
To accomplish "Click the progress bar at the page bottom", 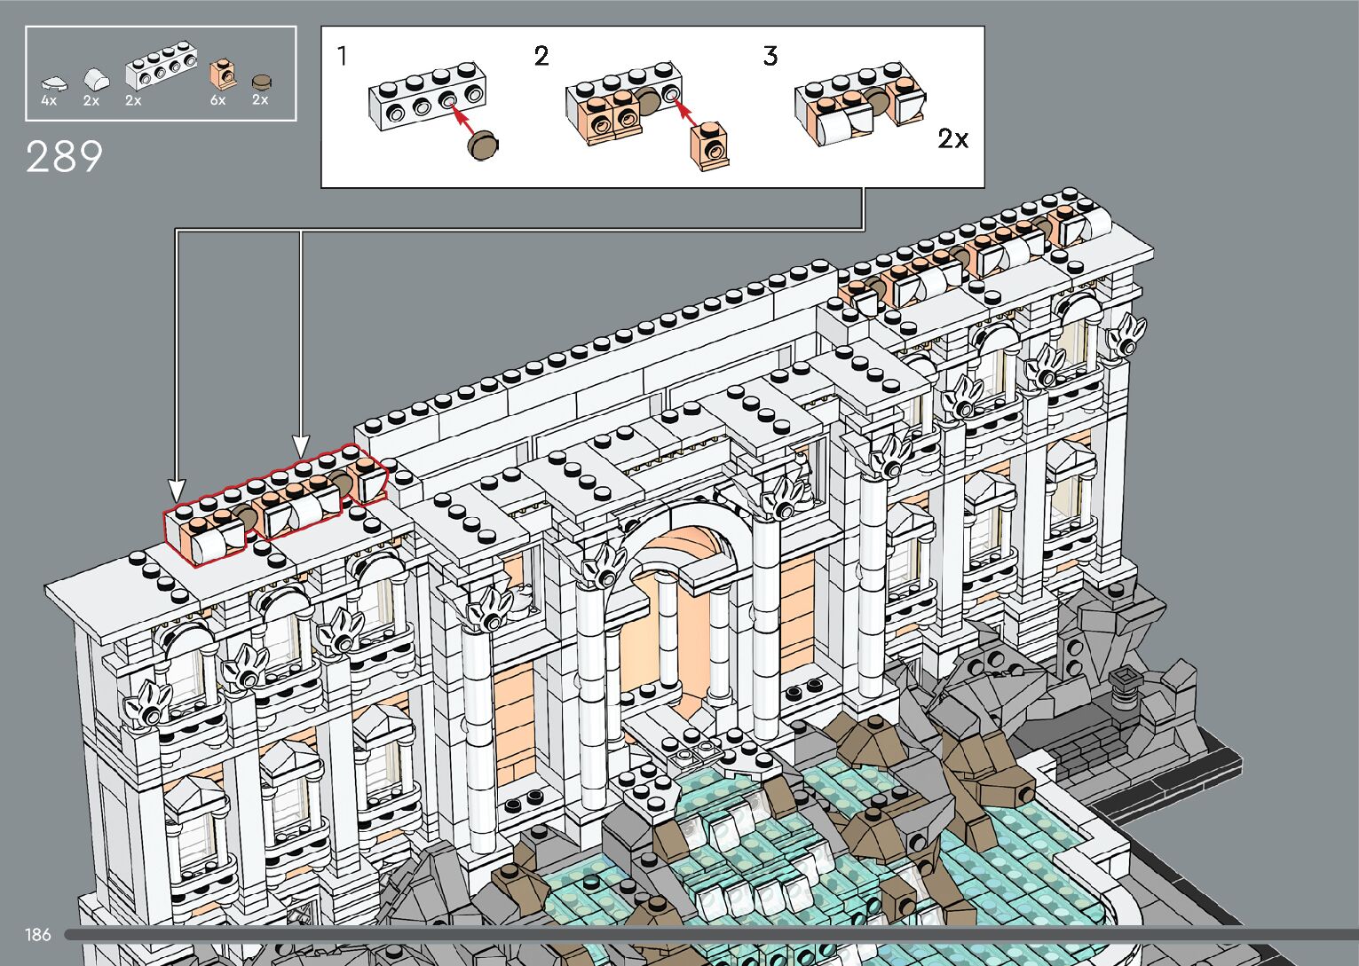I will pos(710,934).
